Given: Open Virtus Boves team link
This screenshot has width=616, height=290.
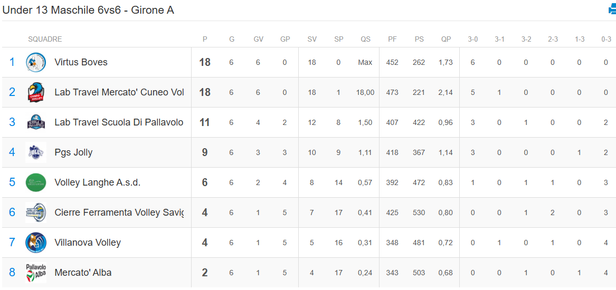Looking at the screenshot, I should (x=81, y=62).
